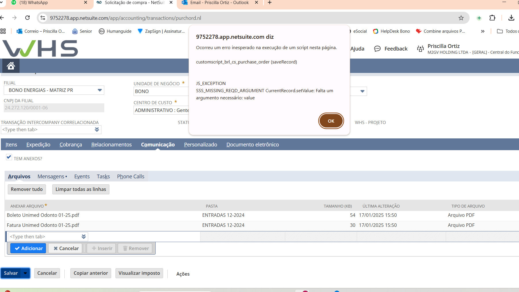The height and width of the screenshot is (292, 519).
Task: Reload the page with browser refresh icon
Action: tap(28, 18)
